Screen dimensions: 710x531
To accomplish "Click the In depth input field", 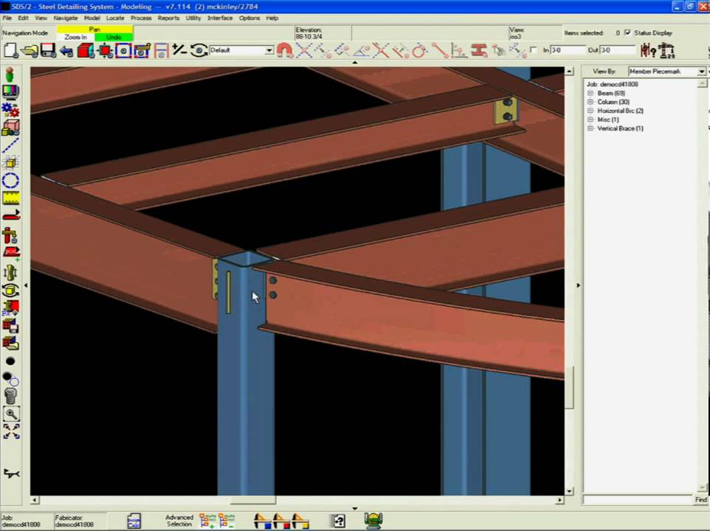I will tap(568, 49).
